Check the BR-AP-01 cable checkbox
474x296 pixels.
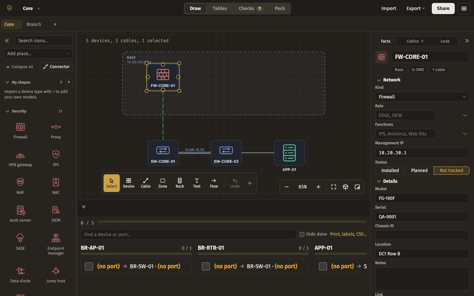tap(89, 266)
